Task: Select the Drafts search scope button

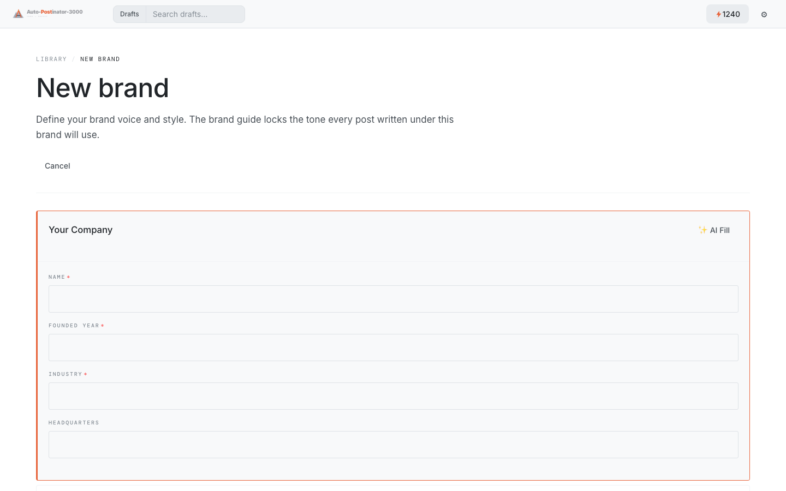Action: [x=129, y=14]
